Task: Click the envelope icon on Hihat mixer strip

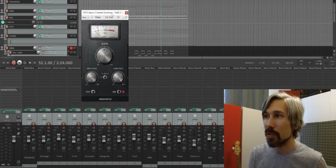Action: pos(79,148)
